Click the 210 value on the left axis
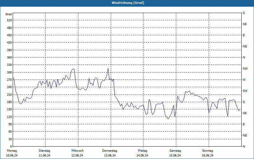This screenshot has width=254, height=159. 10,94
